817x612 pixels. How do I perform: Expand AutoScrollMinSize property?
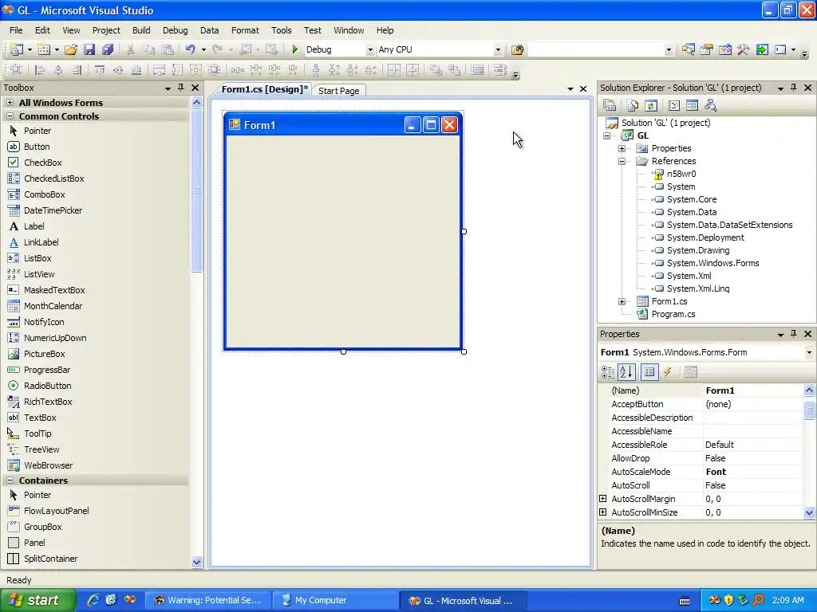[603, 512]
